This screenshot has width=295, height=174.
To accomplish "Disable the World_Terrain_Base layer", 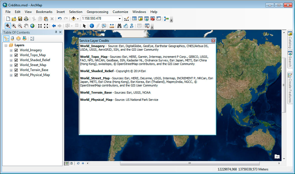I will click(16, 70).
